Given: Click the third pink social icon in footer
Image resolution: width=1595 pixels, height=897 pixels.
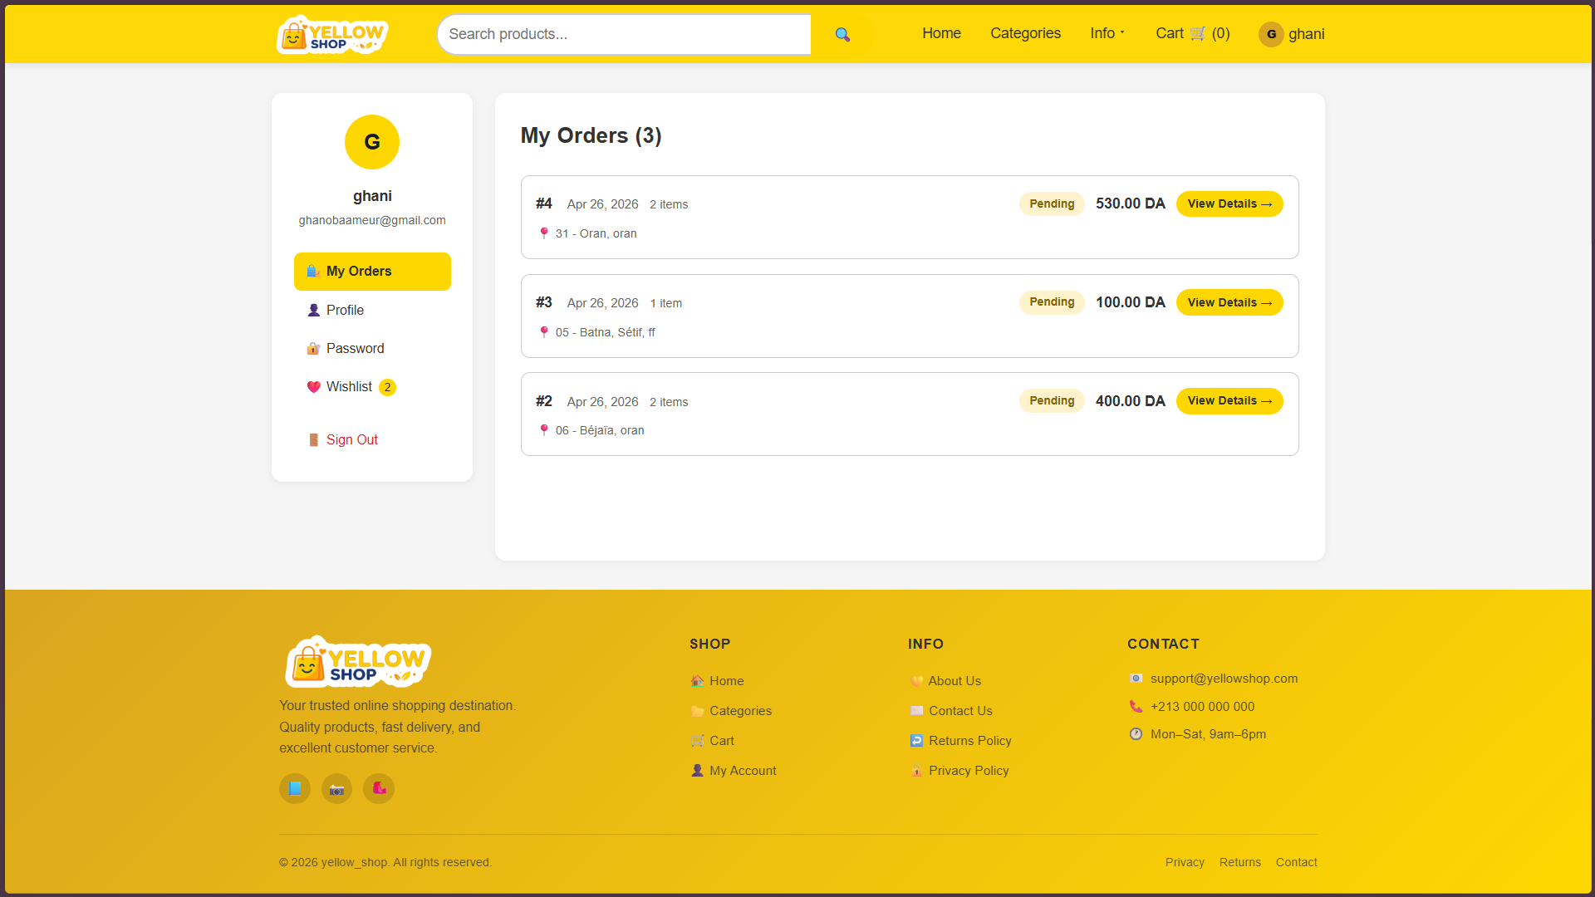Looking at the screenshot, I should (379, 788).
